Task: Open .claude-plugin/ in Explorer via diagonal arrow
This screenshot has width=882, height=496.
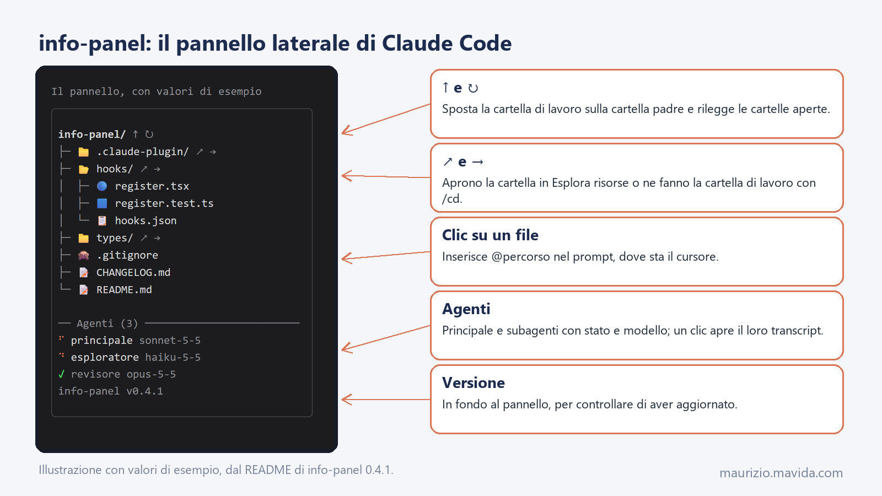Action: point(200,152)
